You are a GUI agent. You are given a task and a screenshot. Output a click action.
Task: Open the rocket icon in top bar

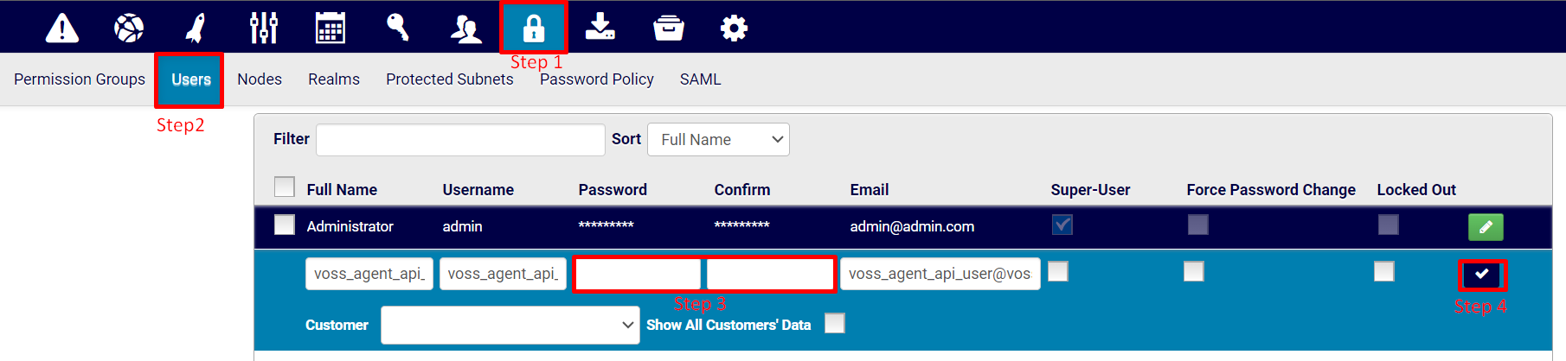pyautogui.click(x=196, y=28)
